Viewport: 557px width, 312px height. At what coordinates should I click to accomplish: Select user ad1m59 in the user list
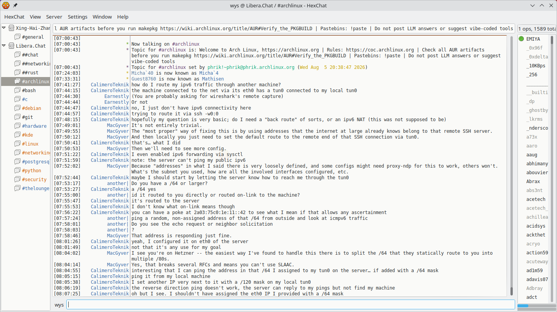(533, 270)
